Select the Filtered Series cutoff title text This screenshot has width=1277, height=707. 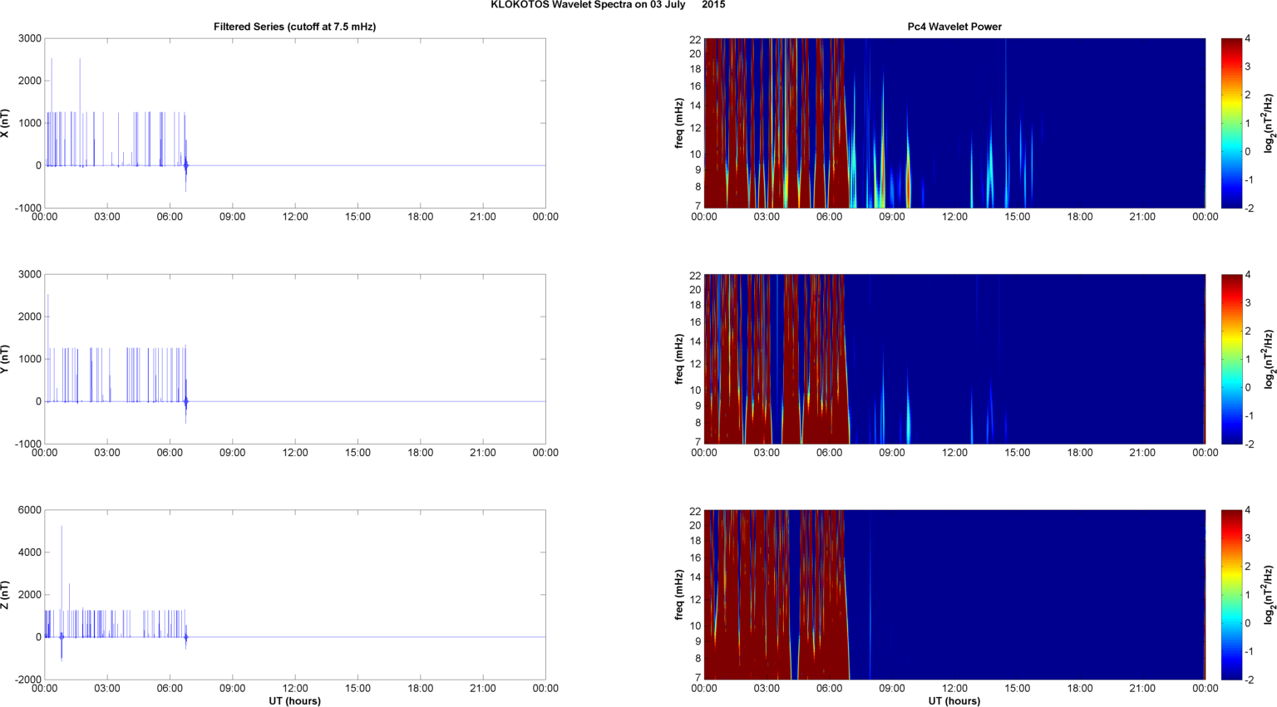coord(294,27)
